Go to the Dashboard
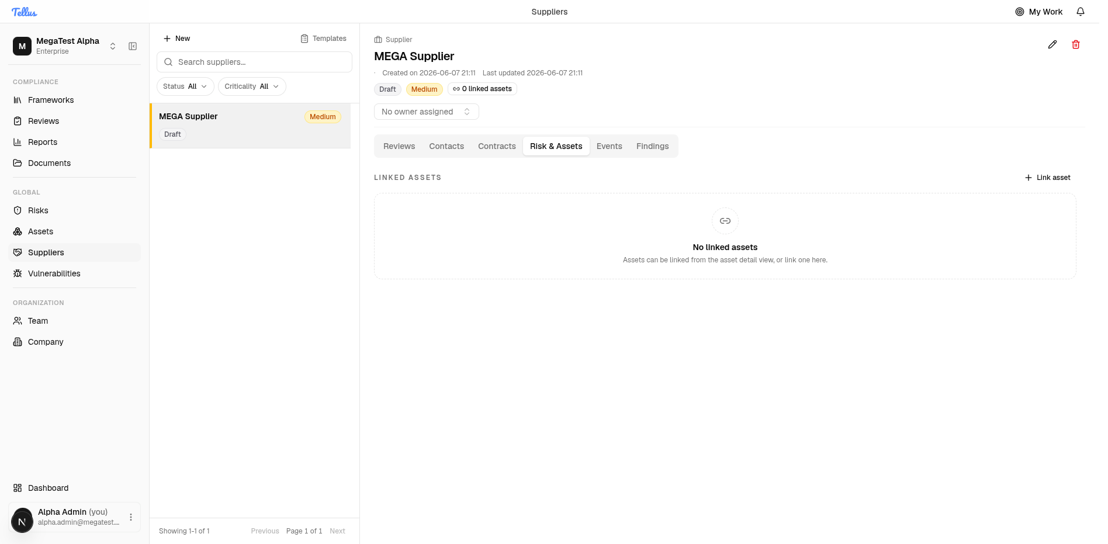Image resolution: width=1108 pixels, height=544 pixels. pyautogui.click(x=74, y=488)
